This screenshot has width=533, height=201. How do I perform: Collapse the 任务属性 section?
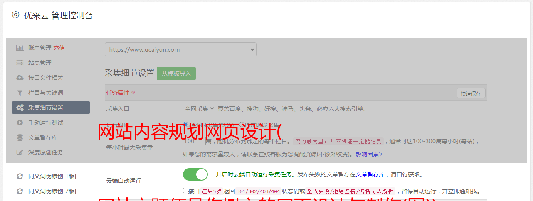coord(121,93)
